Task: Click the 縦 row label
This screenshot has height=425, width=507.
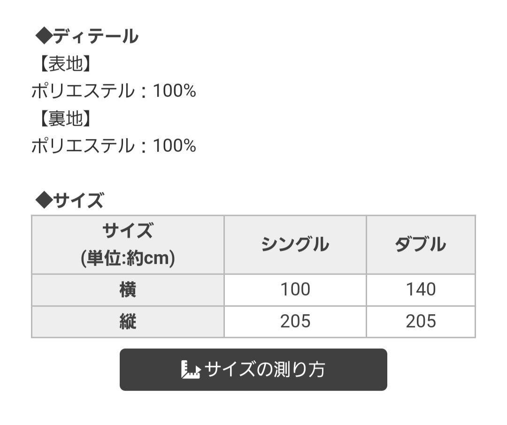Action: click(x=128, y=322)
